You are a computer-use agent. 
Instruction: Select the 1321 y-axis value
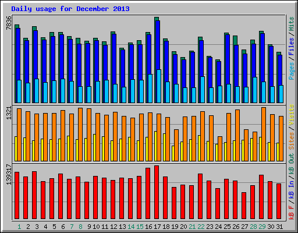click(x=9, y=113)
